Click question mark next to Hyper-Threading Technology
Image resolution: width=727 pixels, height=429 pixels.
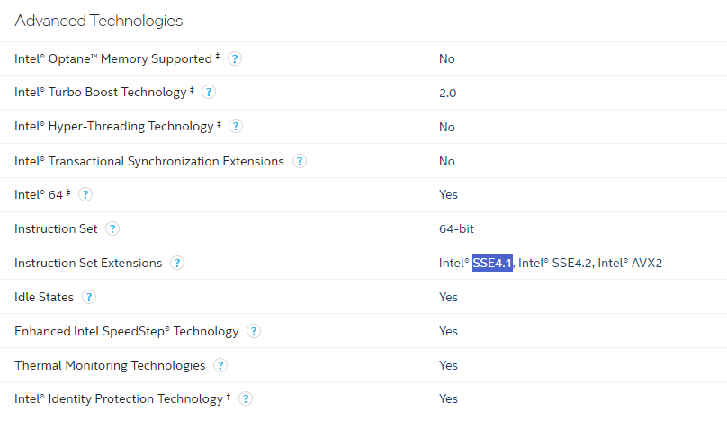pos(236,127)
